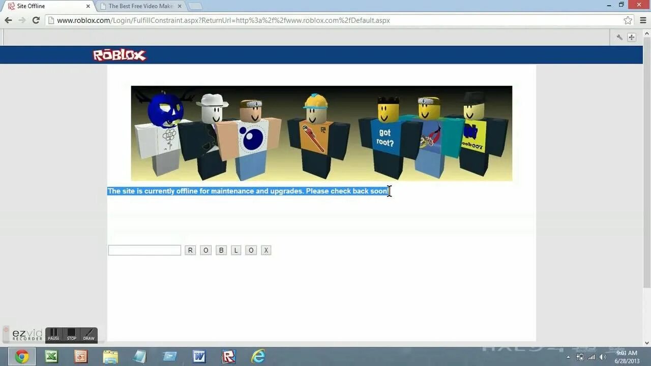Reload the Roblox page
The height and width of the screenshot is (366, 651).
tap(36, 20)
